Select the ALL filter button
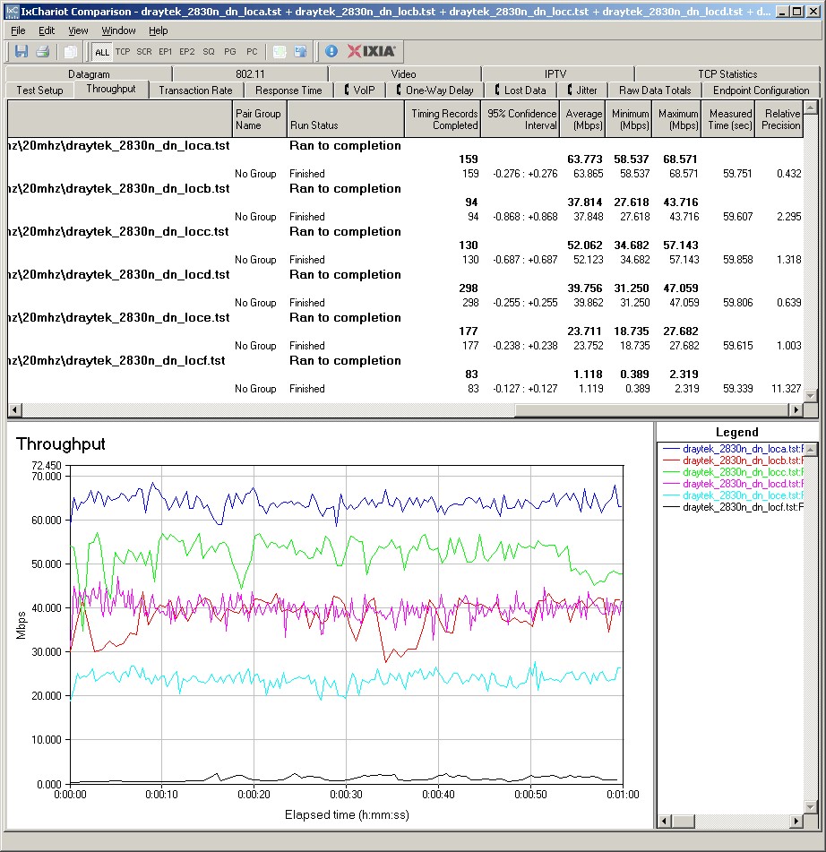The width and height of the screenshot is (826, 852). click(x=101, y=52)
